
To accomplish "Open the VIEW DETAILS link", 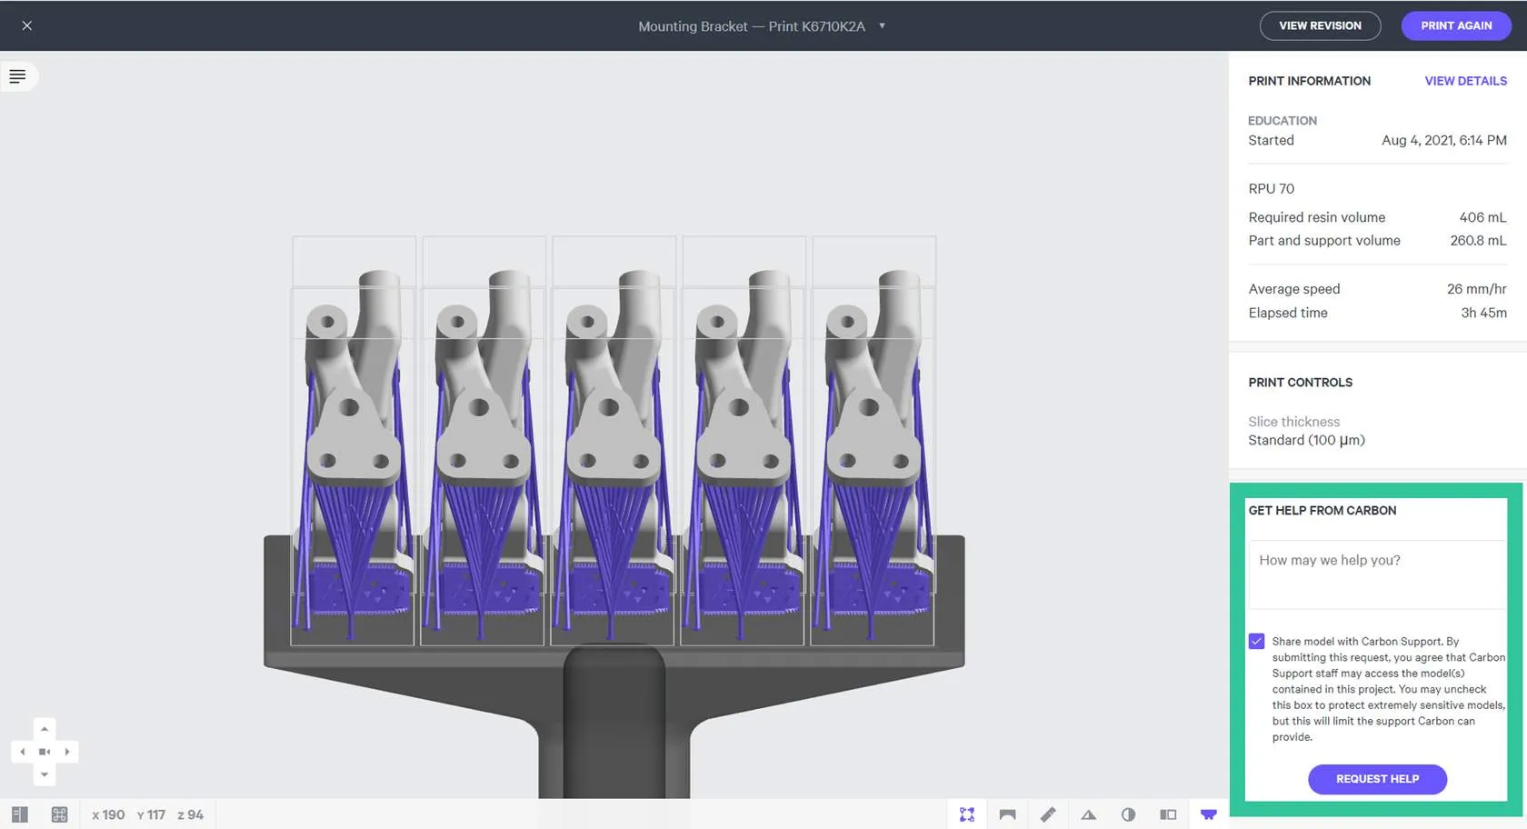I will 1465,81.
